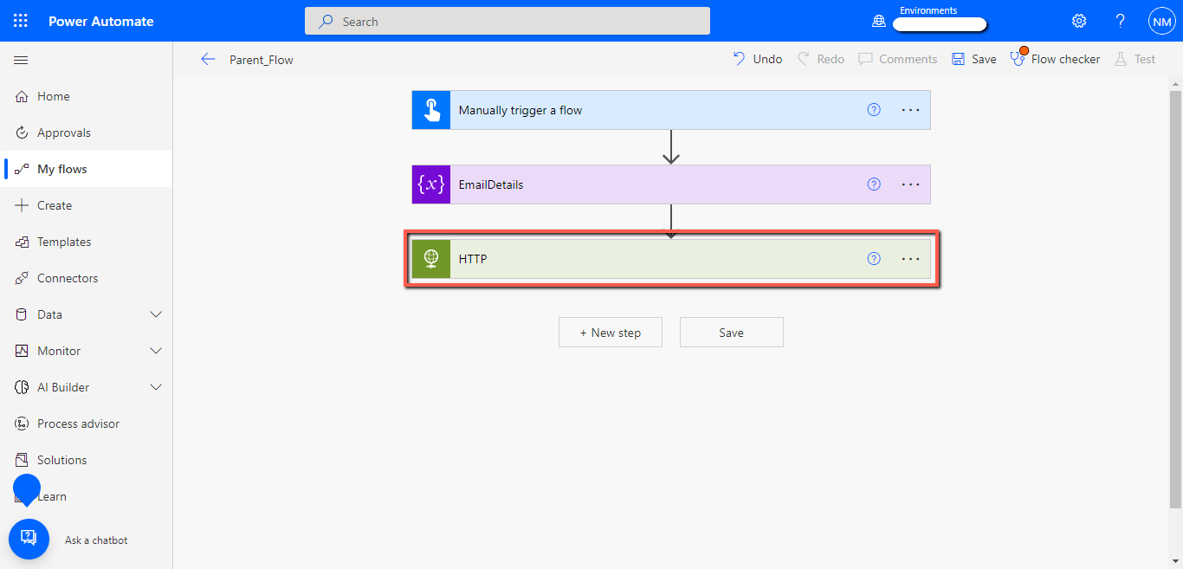Image resolution: width=1183 pixels, height=569 pixels.
Task: Click the EmailDetails variable icon
Action: (431, 184)
